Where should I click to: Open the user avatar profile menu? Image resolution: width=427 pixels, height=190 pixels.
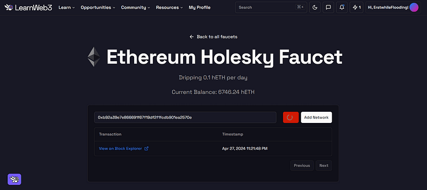(414, 7)
